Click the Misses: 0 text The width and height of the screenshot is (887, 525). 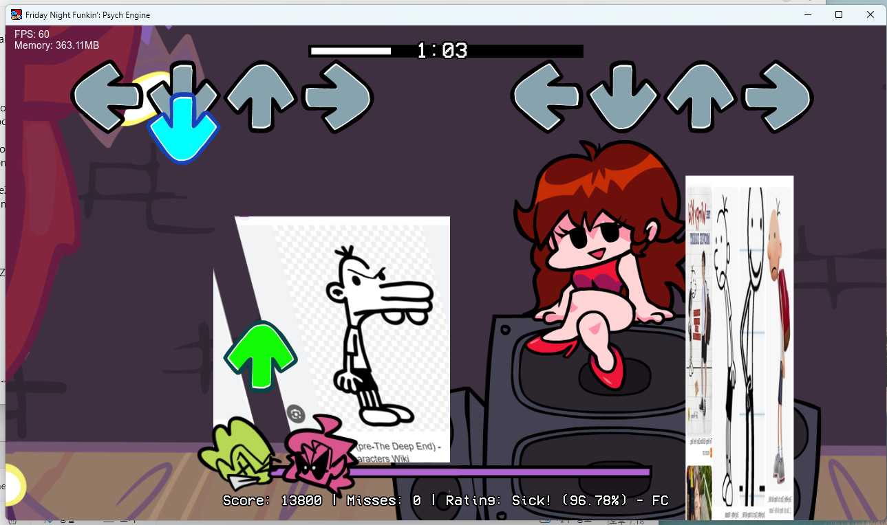point(384,500)
